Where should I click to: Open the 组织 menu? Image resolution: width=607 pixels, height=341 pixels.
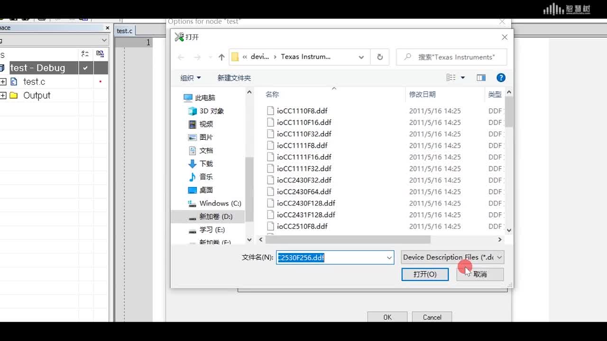[191, 78]
